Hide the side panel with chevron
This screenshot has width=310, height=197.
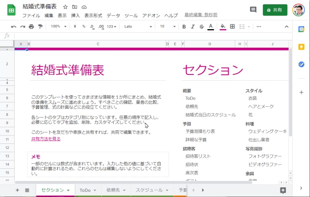(x=301, y=188)
